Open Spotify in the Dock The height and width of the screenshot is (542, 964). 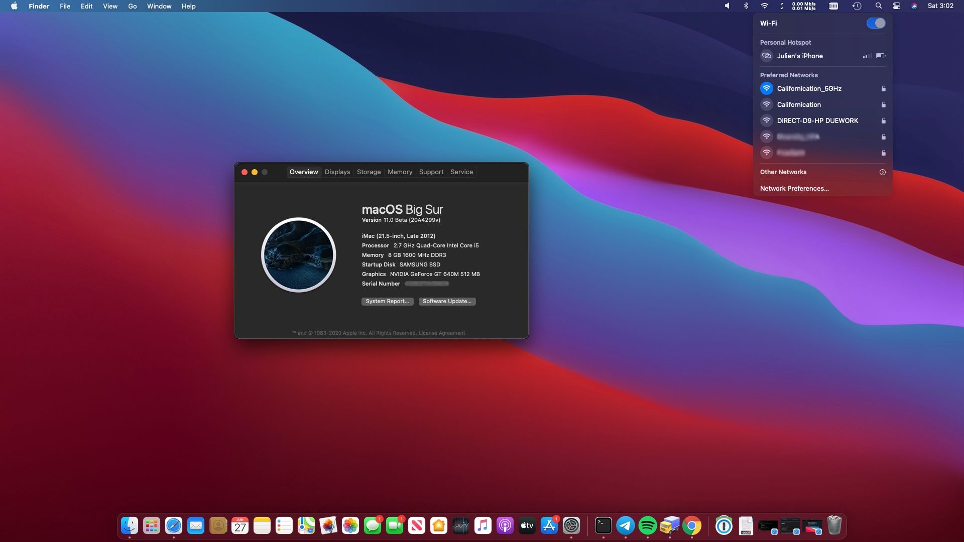point(648,525)
